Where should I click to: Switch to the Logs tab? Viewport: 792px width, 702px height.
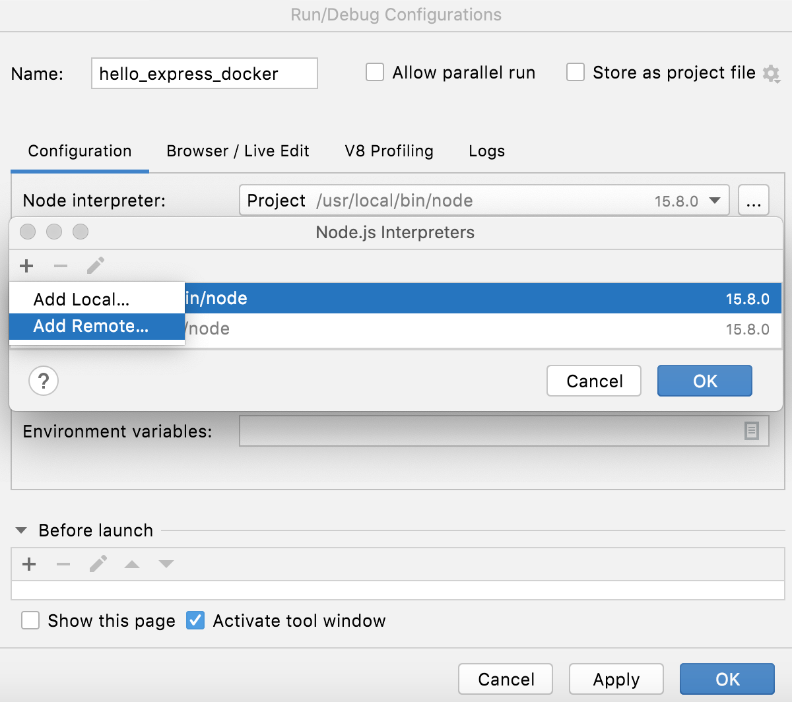click(x=486, y=151)
